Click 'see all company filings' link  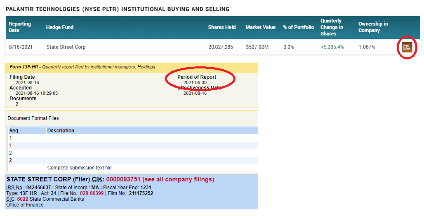178,180
